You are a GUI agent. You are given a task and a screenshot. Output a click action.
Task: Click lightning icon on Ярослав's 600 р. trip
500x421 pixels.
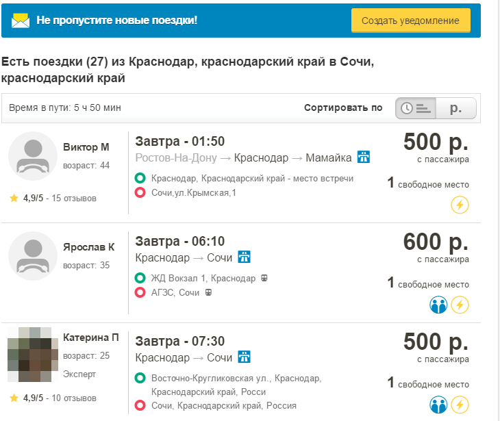[460, 305]
